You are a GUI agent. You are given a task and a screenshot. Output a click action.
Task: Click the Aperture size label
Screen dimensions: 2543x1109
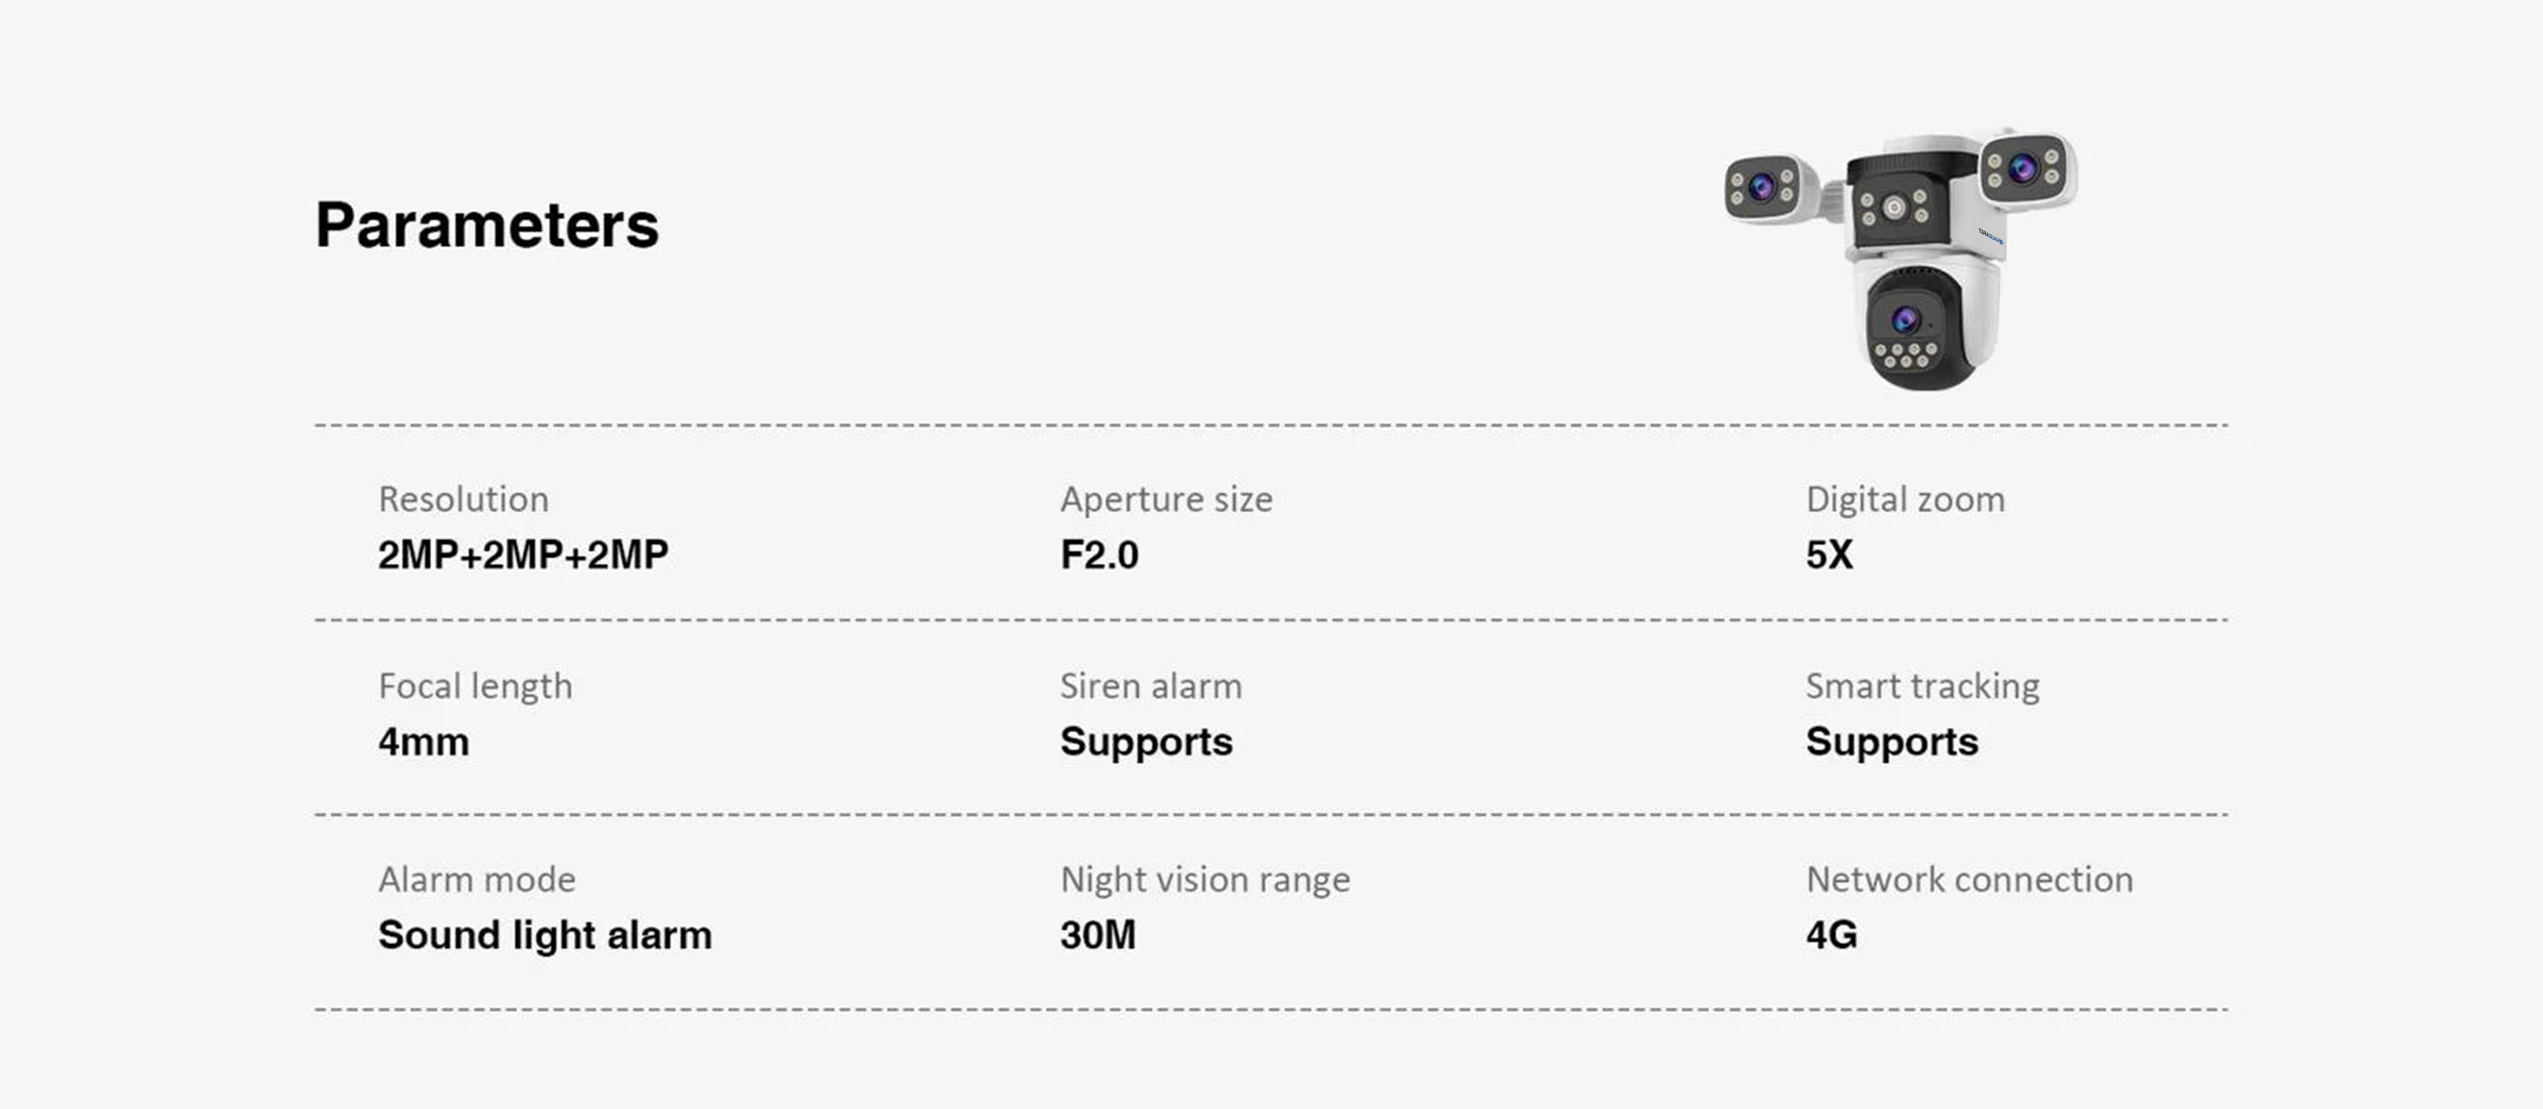tap(1166, 500)
